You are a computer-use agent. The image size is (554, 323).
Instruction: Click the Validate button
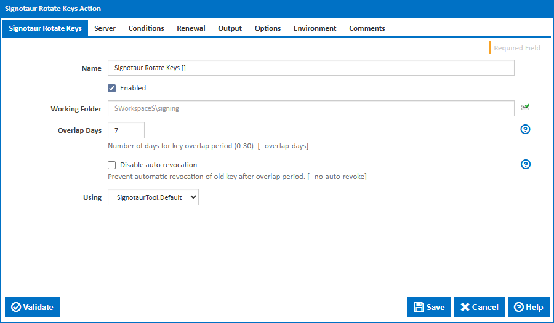tap(33, 307)
